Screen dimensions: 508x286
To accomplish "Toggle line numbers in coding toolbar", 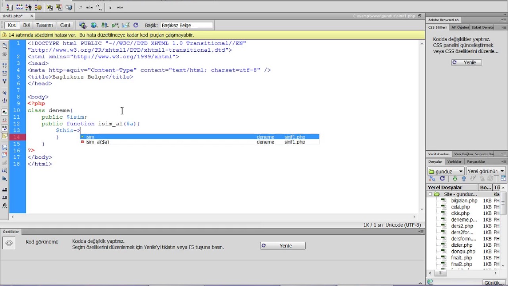I will coord(4,112).
